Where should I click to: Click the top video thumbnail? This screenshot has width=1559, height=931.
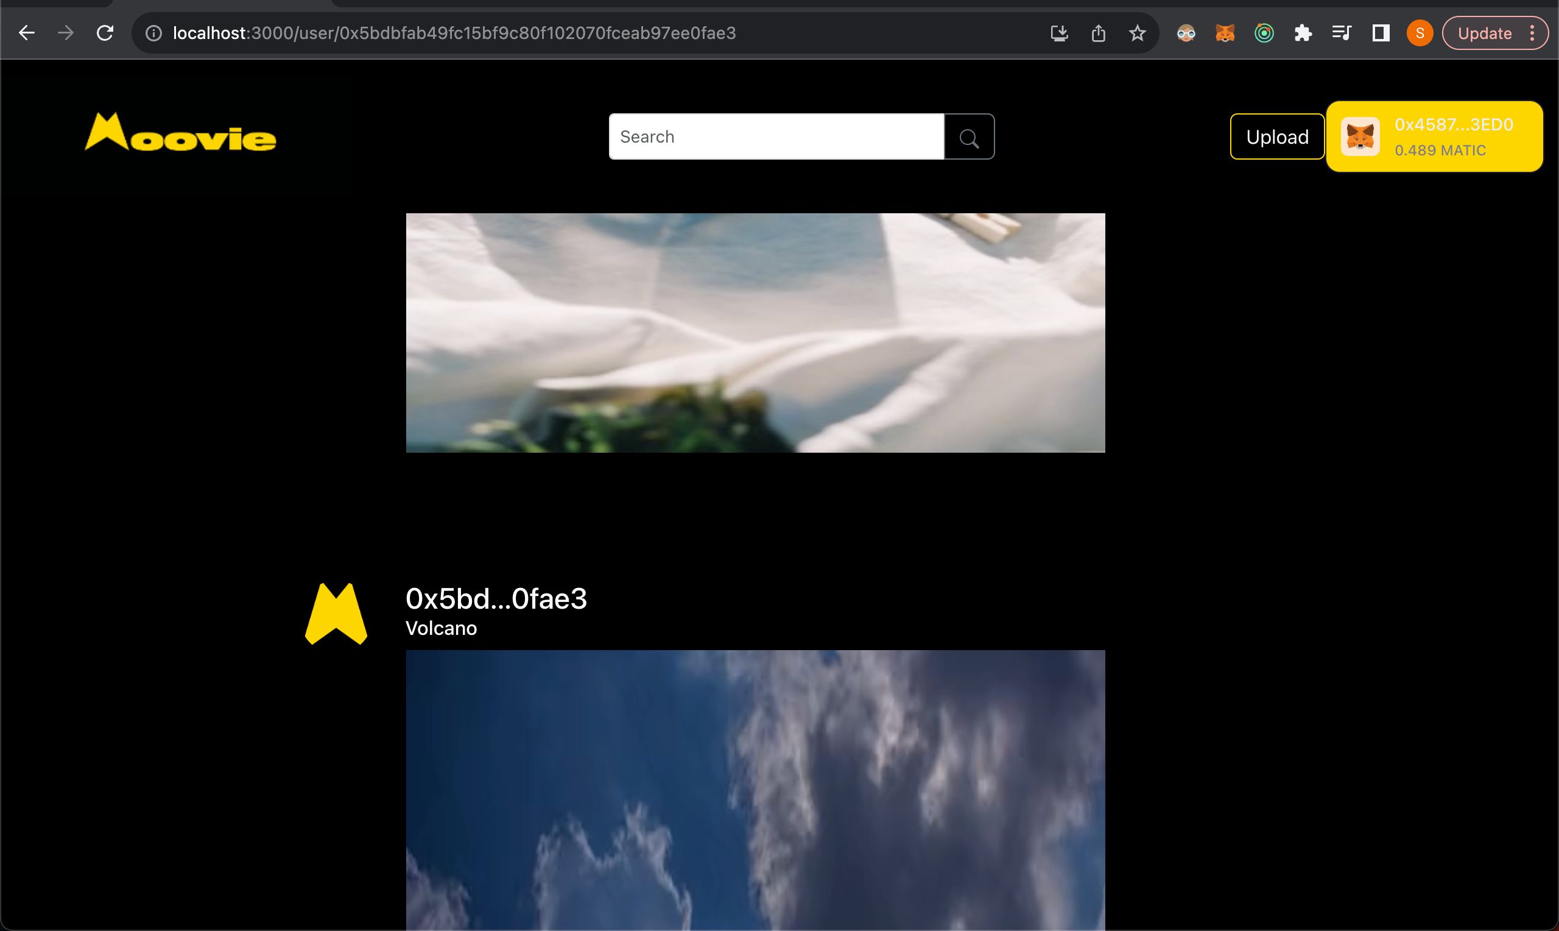coord(755,333)
